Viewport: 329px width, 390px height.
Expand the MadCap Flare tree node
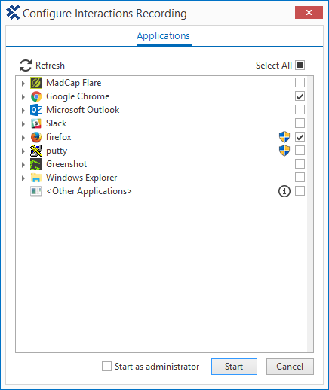(x=23, y=84)
